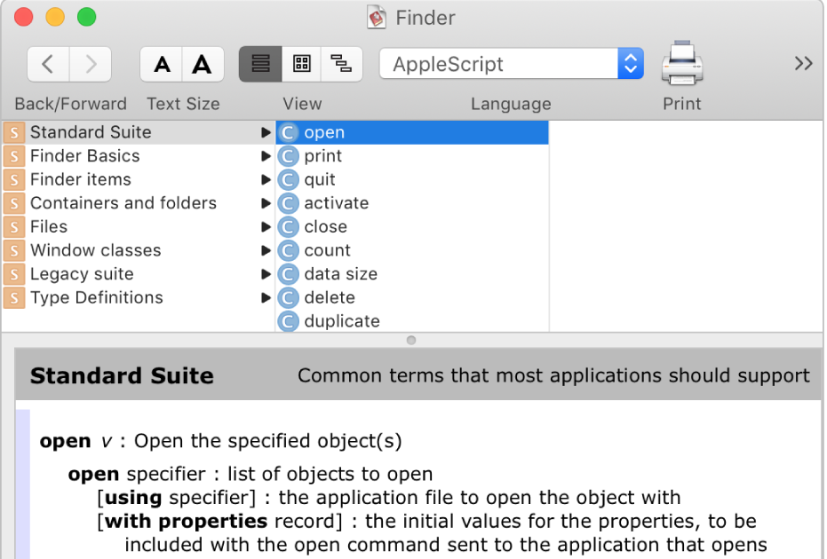
Task: Click the green zoom window button
Action: (x=86, y=17)
